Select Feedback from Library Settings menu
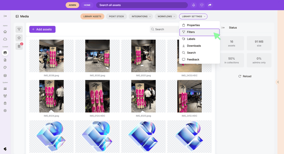The width and height of the screenshot is (284, 154). (199, 60)
